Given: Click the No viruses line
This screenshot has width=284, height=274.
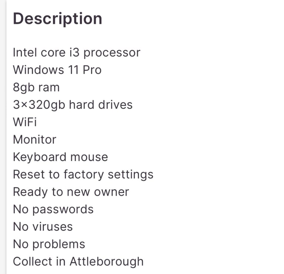Looking at the screenshot, I should [43, 227].
